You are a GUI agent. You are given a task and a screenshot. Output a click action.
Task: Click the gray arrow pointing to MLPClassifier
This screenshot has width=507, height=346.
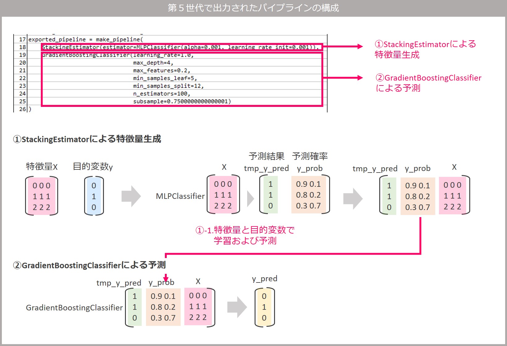click(x=131, y=196)
